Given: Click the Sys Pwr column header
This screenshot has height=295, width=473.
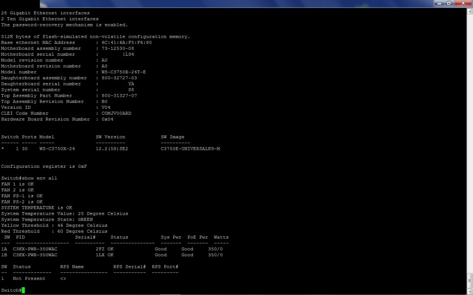Looking at the screenshot, I should 171,237.
